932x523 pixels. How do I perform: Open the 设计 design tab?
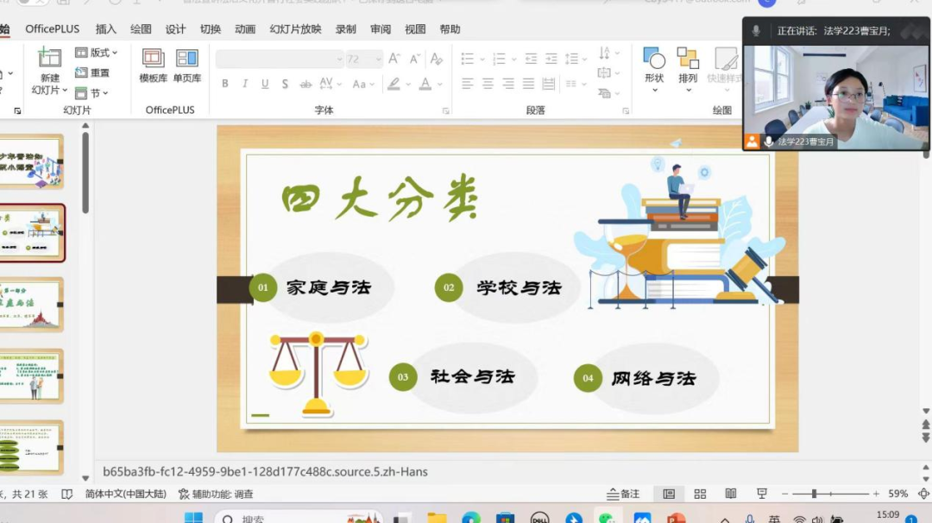[x=175, y=28]
